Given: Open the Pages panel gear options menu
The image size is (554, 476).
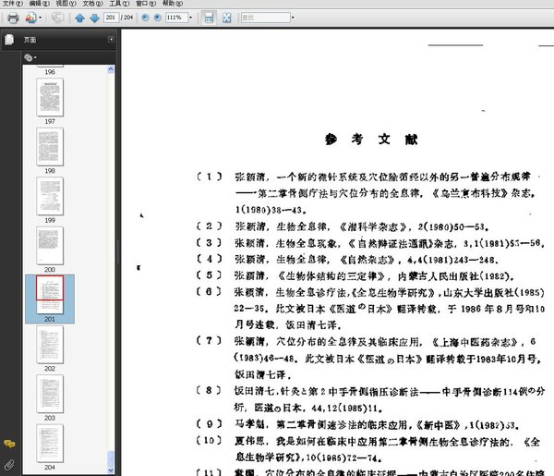Looking at the screenshot, I should (30, 57).
